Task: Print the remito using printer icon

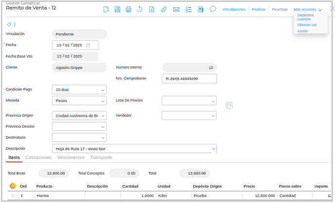Action: (128, 10)
